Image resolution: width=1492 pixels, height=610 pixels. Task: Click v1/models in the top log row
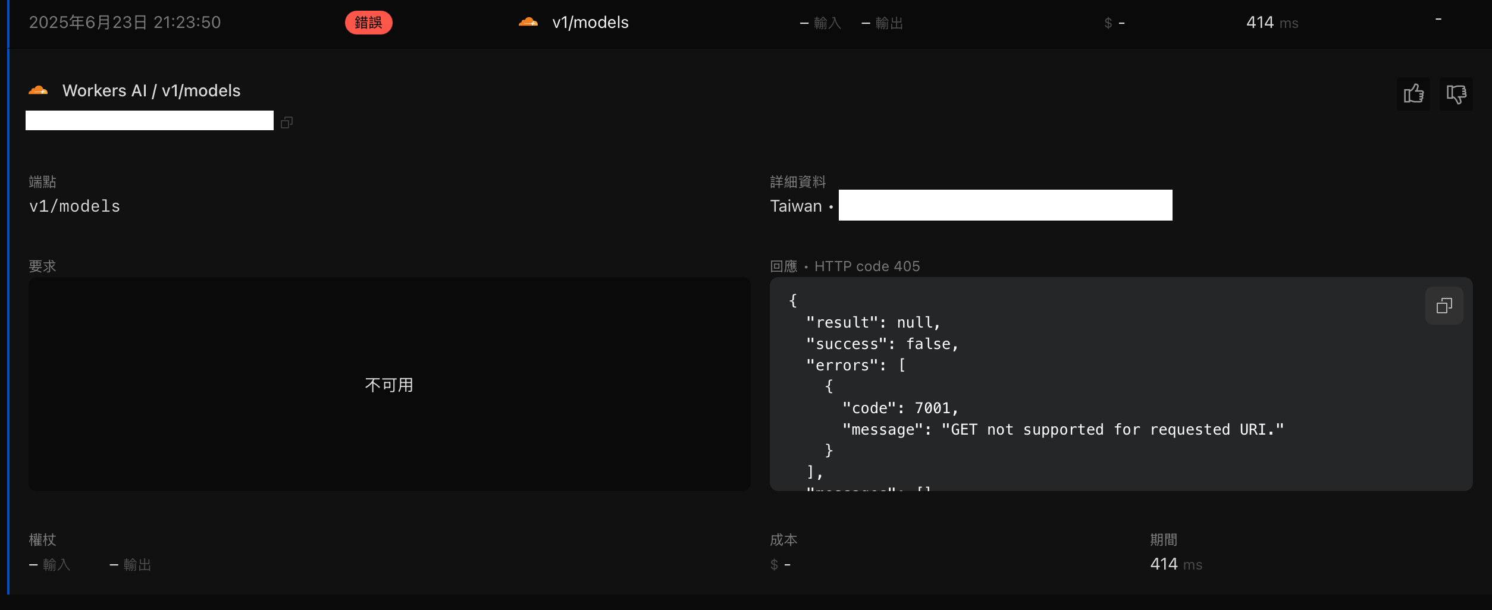click(x=590, y=23)
